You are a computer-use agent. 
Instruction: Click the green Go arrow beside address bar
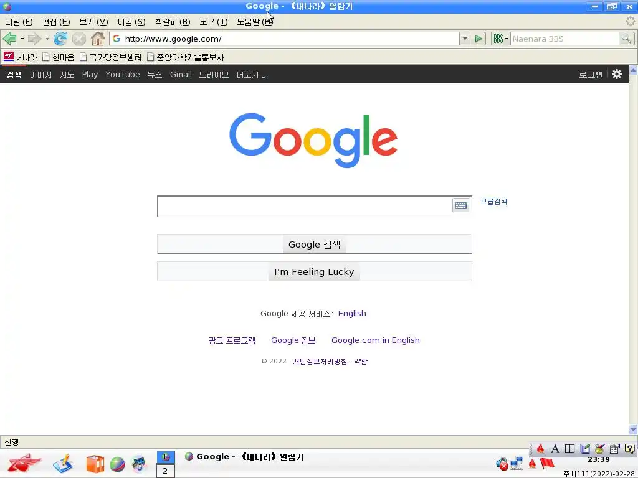tap(478, 39)
